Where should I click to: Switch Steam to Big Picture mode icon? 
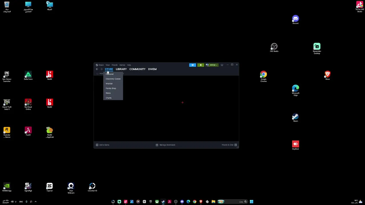coord(222,65)
